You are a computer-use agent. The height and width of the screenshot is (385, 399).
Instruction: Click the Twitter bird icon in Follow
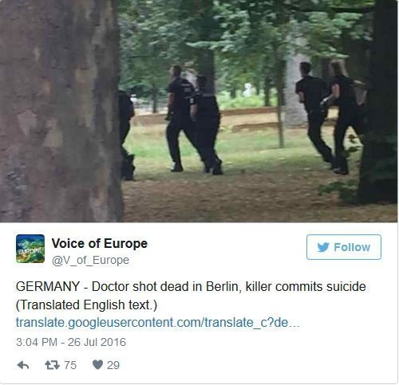click(x=323, y=247)
